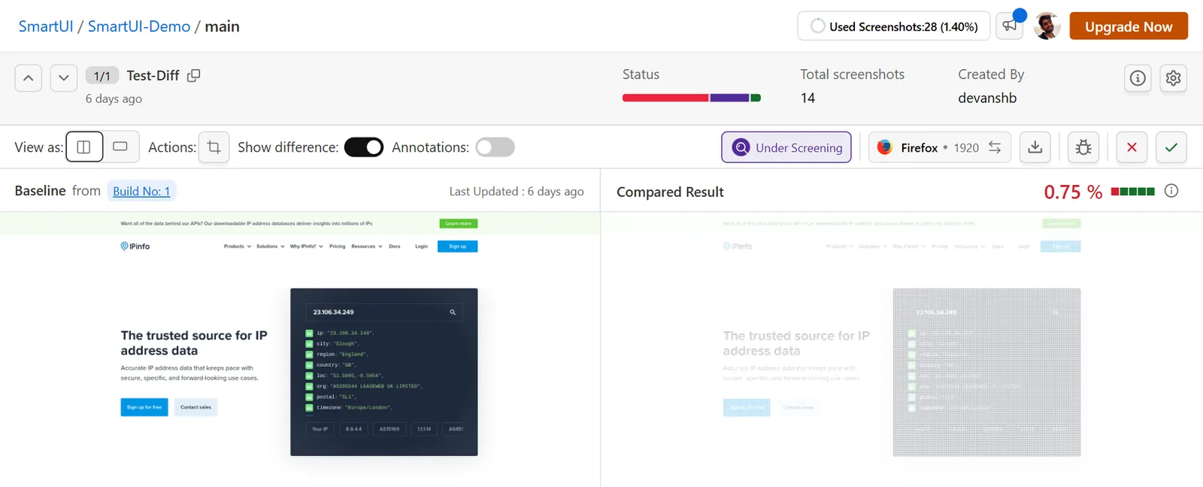
Task: Turn off Show difference toggle
Action: [364, 147]
